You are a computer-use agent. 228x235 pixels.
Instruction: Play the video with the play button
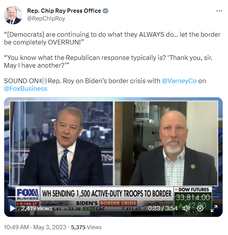tap(12, 208)
